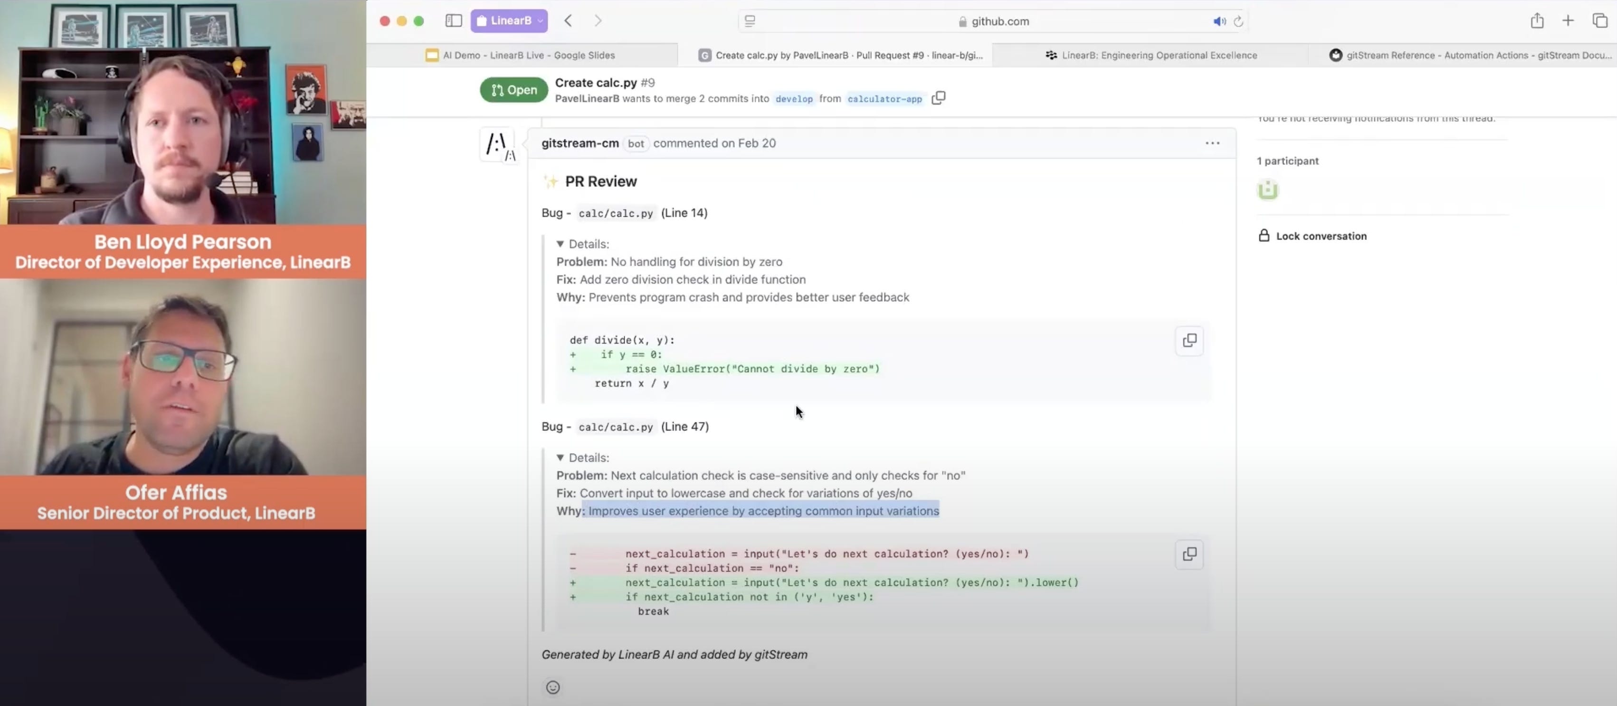This screenshot has width=1617, height=706.
Task: Add a reaction with the smiley icon
Action: click(553, 687)
